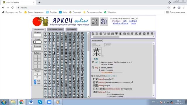Click the [saien] reading link
The height and width of the screenshot is (105, 187).
click(x=101, y=85)
